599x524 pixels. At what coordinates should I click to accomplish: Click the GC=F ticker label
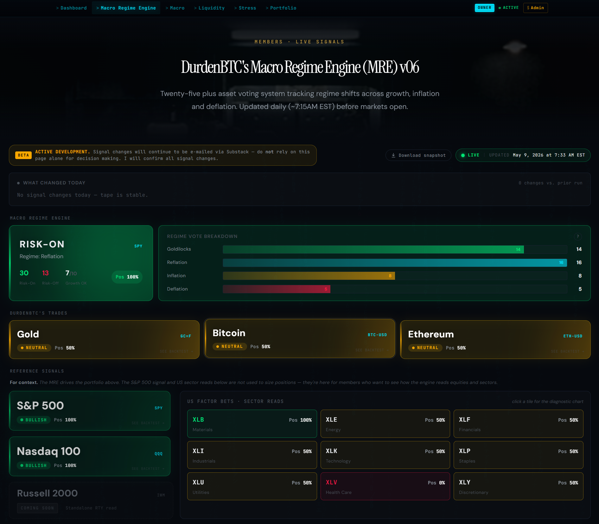pyautogui.click(x=186, y=336)
